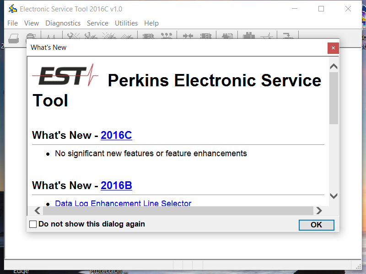Screen dimensions: 366x274
Task: Click the horizontal scrollbar right arrow
Action: (319, 211)
